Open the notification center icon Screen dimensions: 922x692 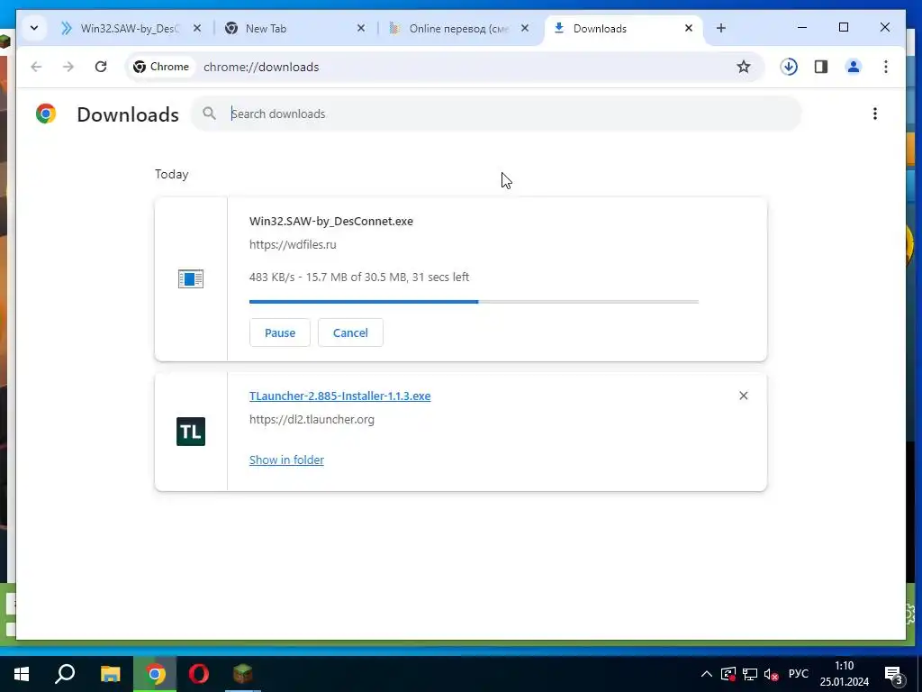click(894, 674)
